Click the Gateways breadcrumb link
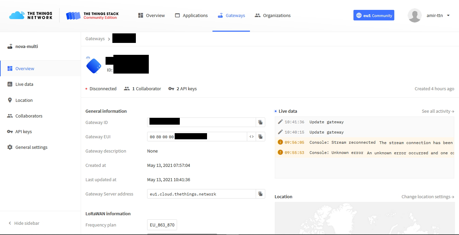The image size is (459, 235). click(95, 39)
